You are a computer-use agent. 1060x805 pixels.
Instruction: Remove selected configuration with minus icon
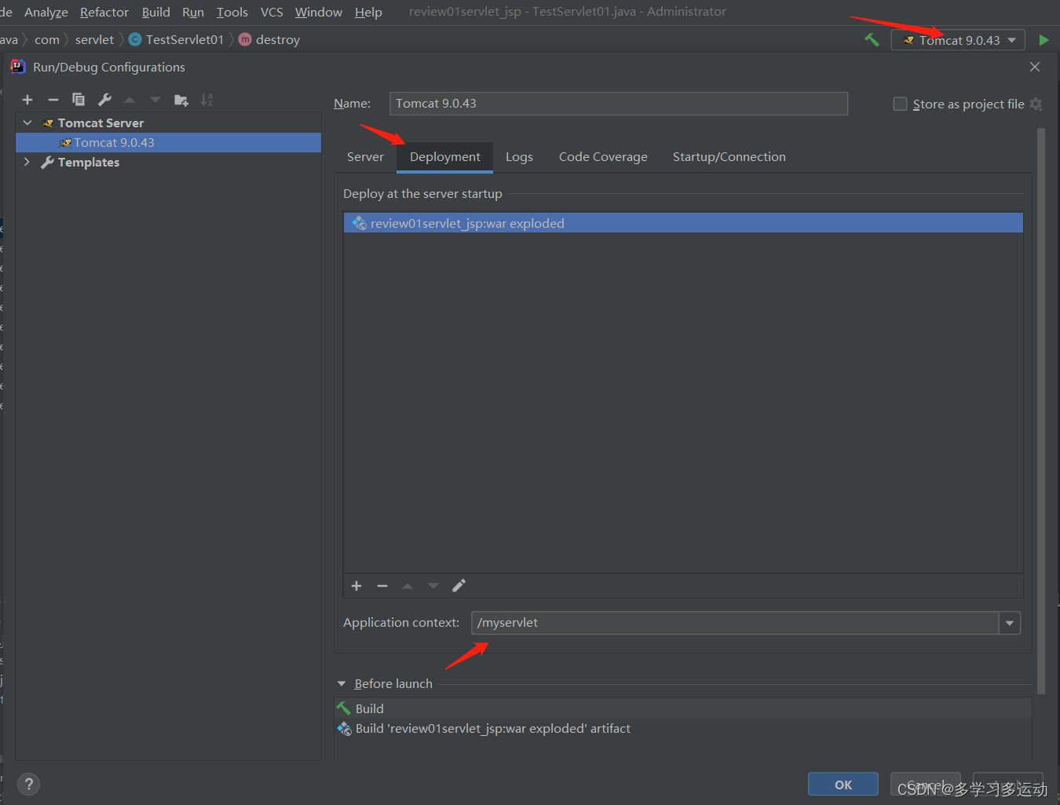click(x=53, y=100)
